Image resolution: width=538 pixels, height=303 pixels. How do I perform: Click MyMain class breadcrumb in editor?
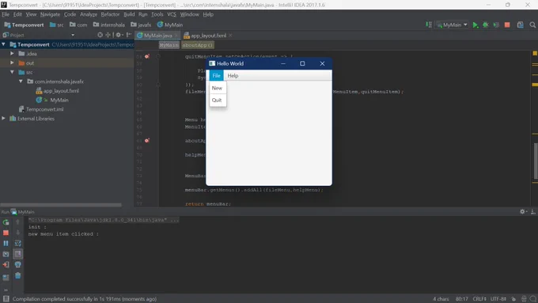[169, 45]
